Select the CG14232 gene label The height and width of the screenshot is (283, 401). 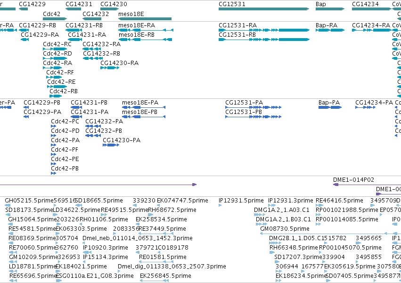[96, 14]
